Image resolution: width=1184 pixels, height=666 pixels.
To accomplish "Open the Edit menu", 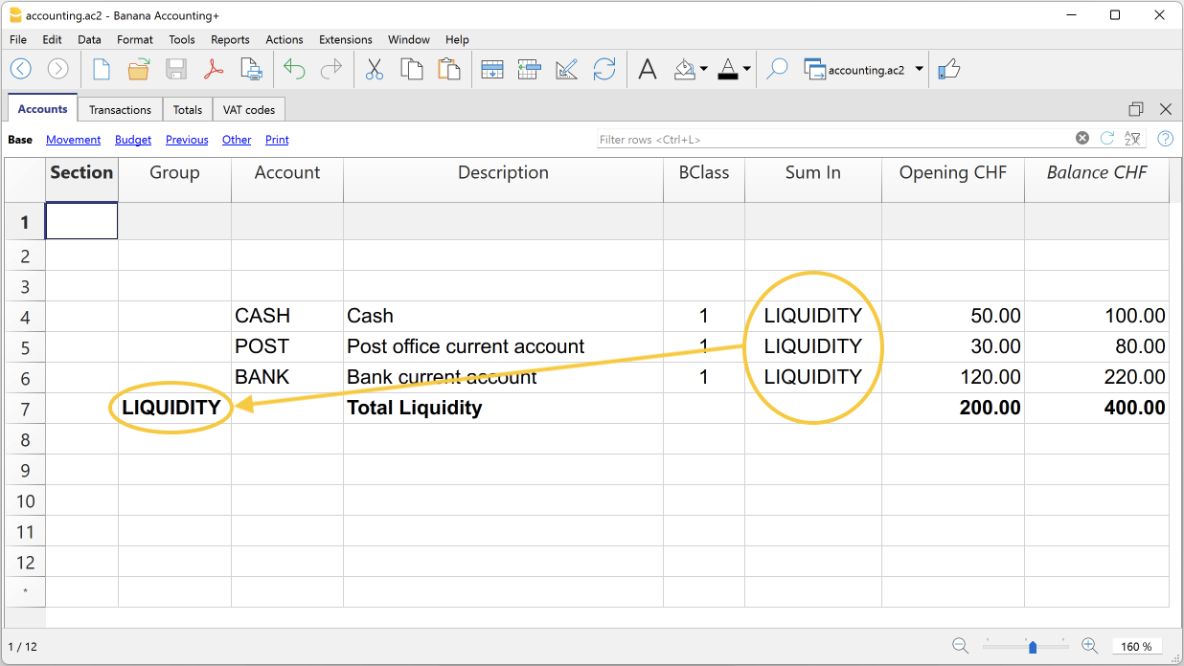I will pyautogui.click(x=52, y=39).
